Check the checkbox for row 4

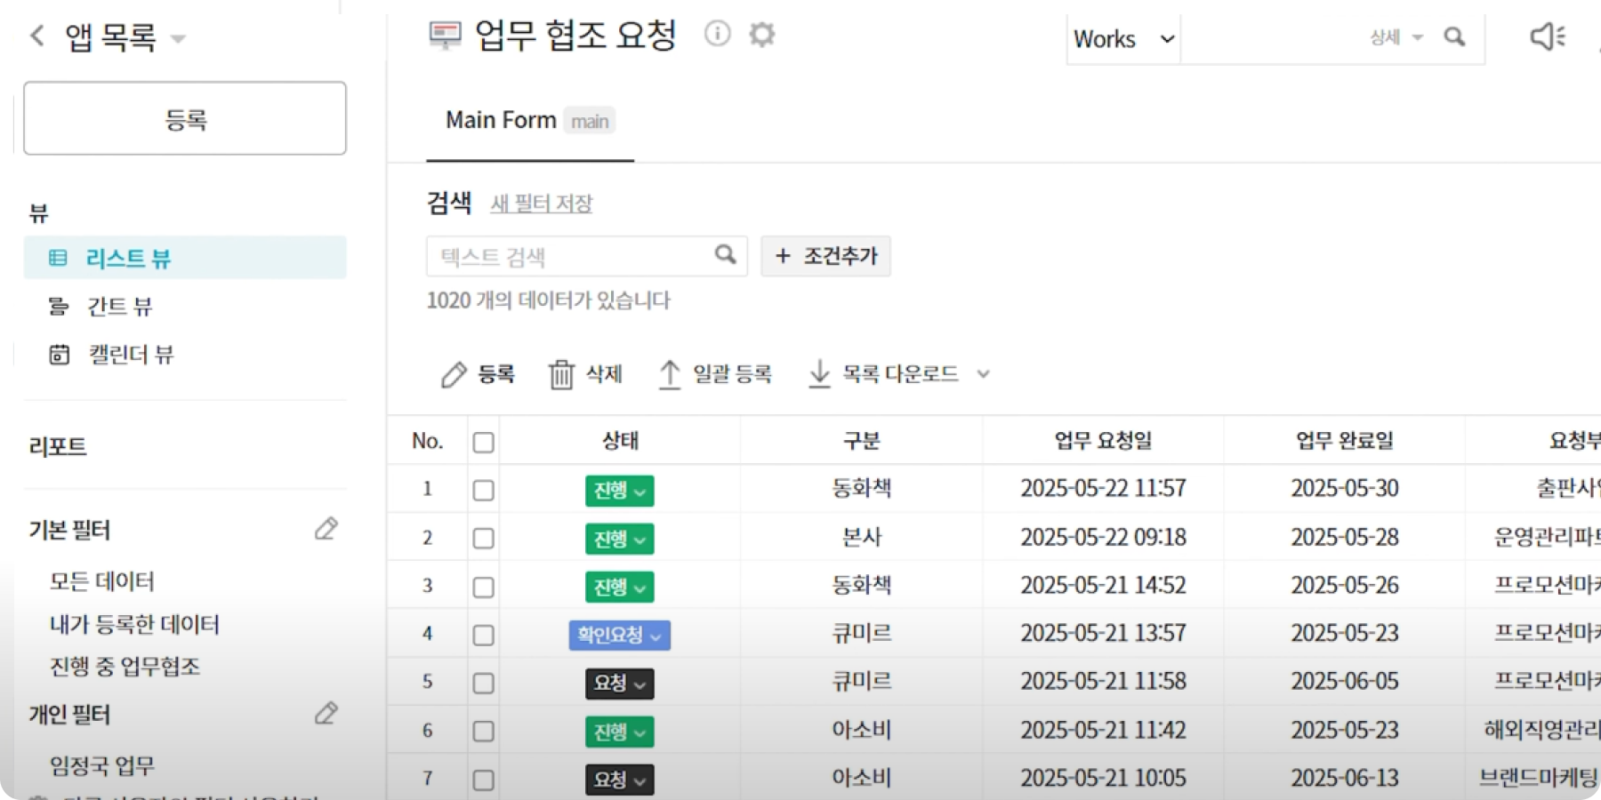483,635
